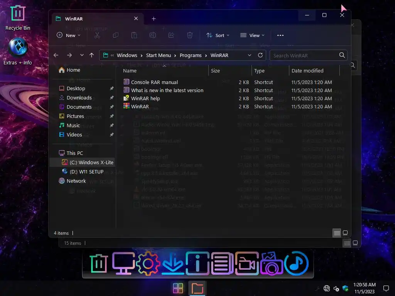
Task: Click the dock music note icon
Action: tap(296, 264)
